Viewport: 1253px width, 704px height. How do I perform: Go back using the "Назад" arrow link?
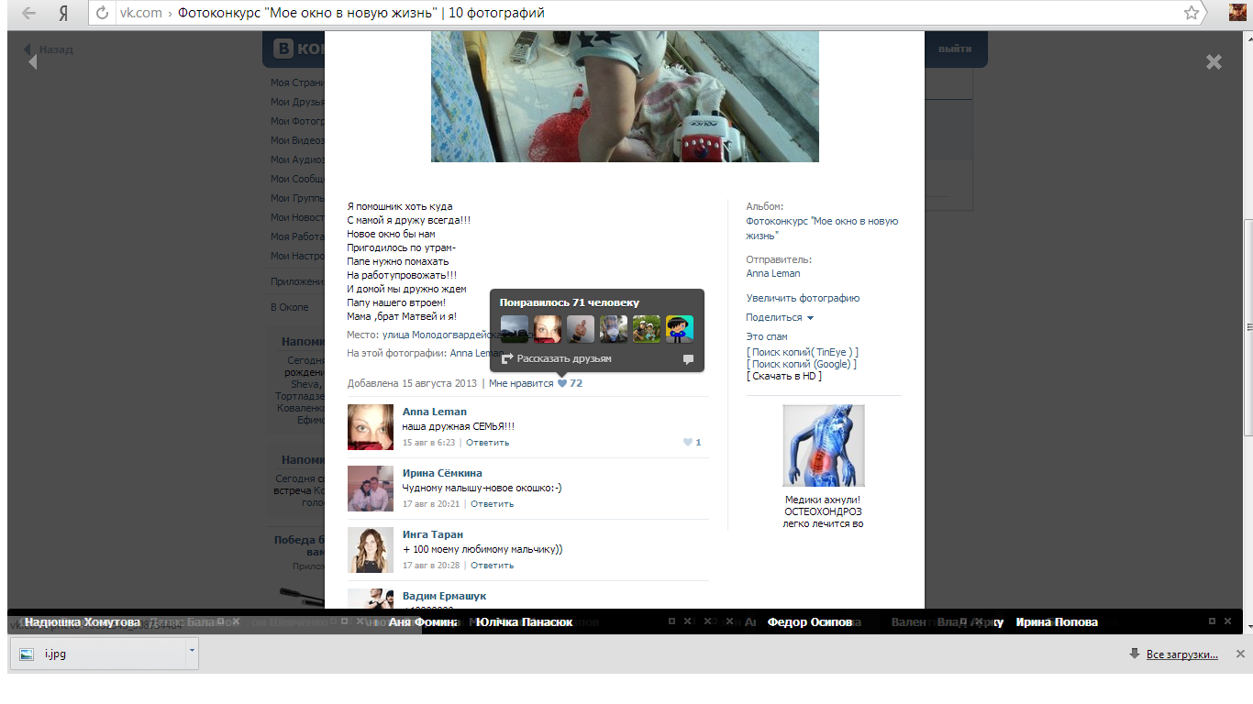point(48,49)
